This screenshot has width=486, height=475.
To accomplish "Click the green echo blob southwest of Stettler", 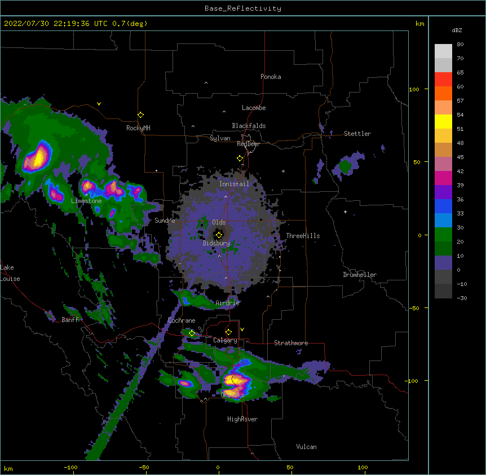I will (345, 166).
